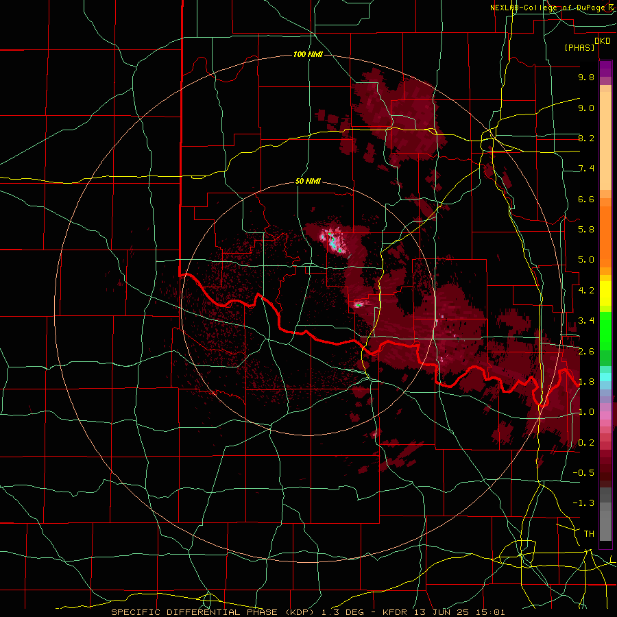Click the 7.4 legend value

(x=586, y=169)
